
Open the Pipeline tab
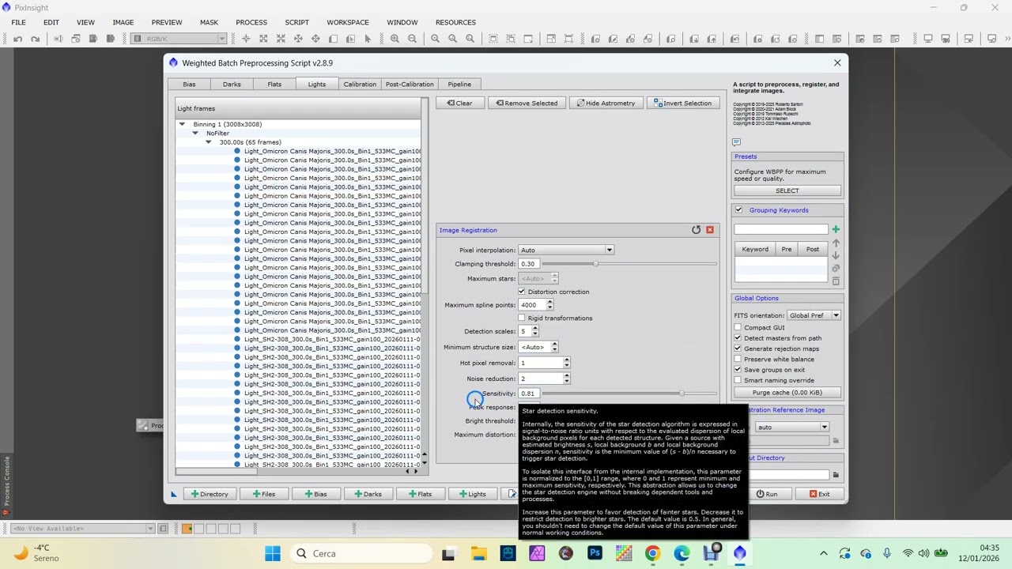pyautogui.click(x=459, y=84)
